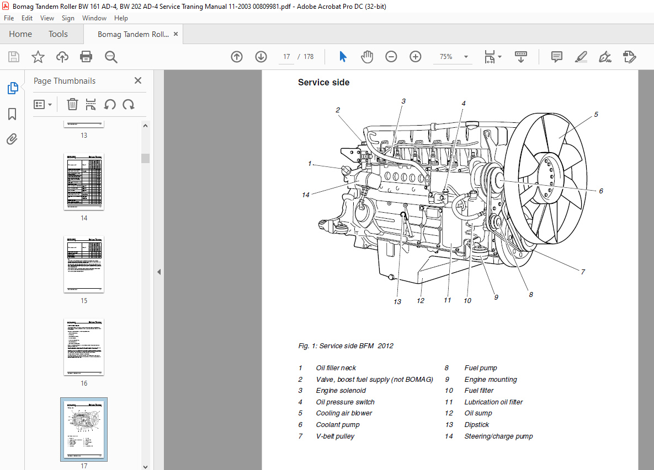The width and height of the screenshot is (654, 470).
Task: Activate the Hand pan tool
Action: click(x=367, y=57)
